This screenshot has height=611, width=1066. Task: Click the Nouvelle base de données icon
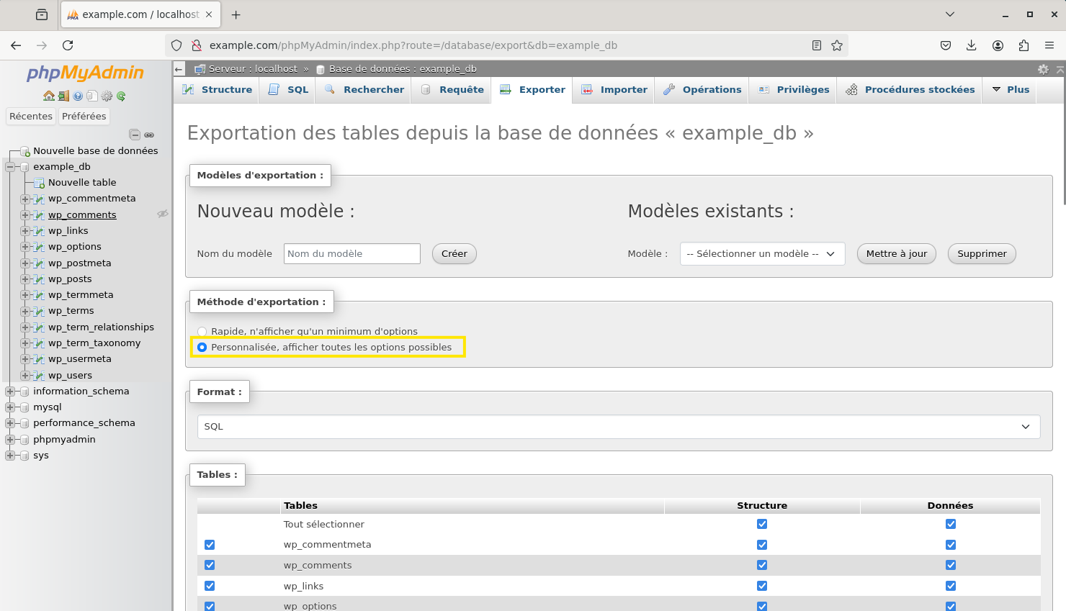[24, 151]
